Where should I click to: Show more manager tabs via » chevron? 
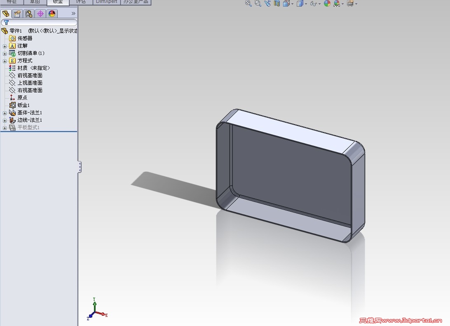73,14
